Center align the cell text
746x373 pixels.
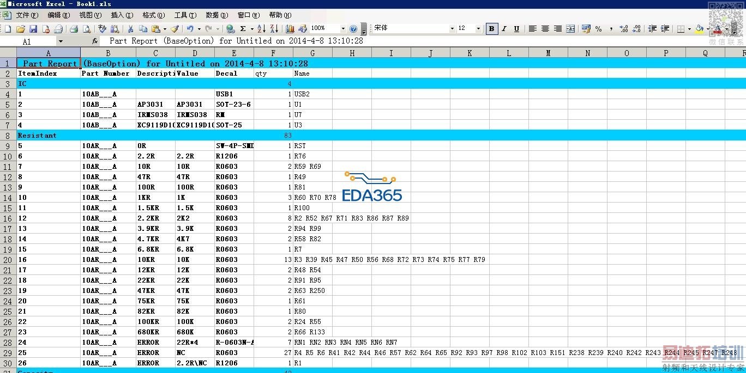tap(545, 28)
